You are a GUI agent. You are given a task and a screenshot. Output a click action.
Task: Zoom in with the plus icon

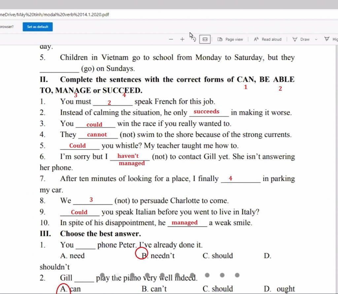coord(182,39)
